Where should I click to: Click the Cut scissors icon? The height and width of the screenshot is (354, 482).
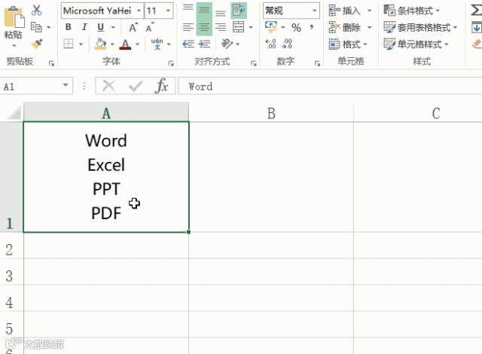[x=37, y=10]
